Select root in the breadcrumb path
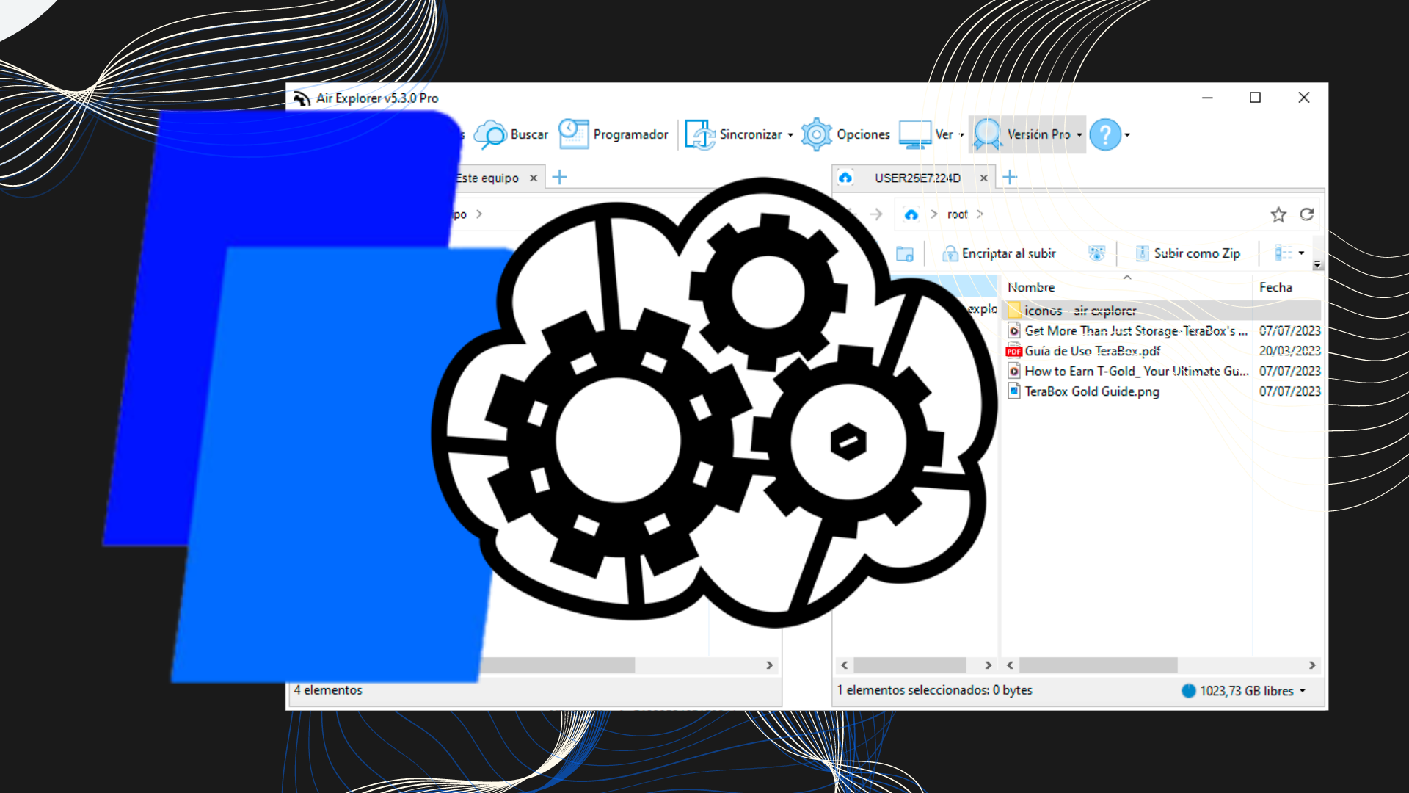The height and width of the screenshot is (793, 1409). pos(957,214)
